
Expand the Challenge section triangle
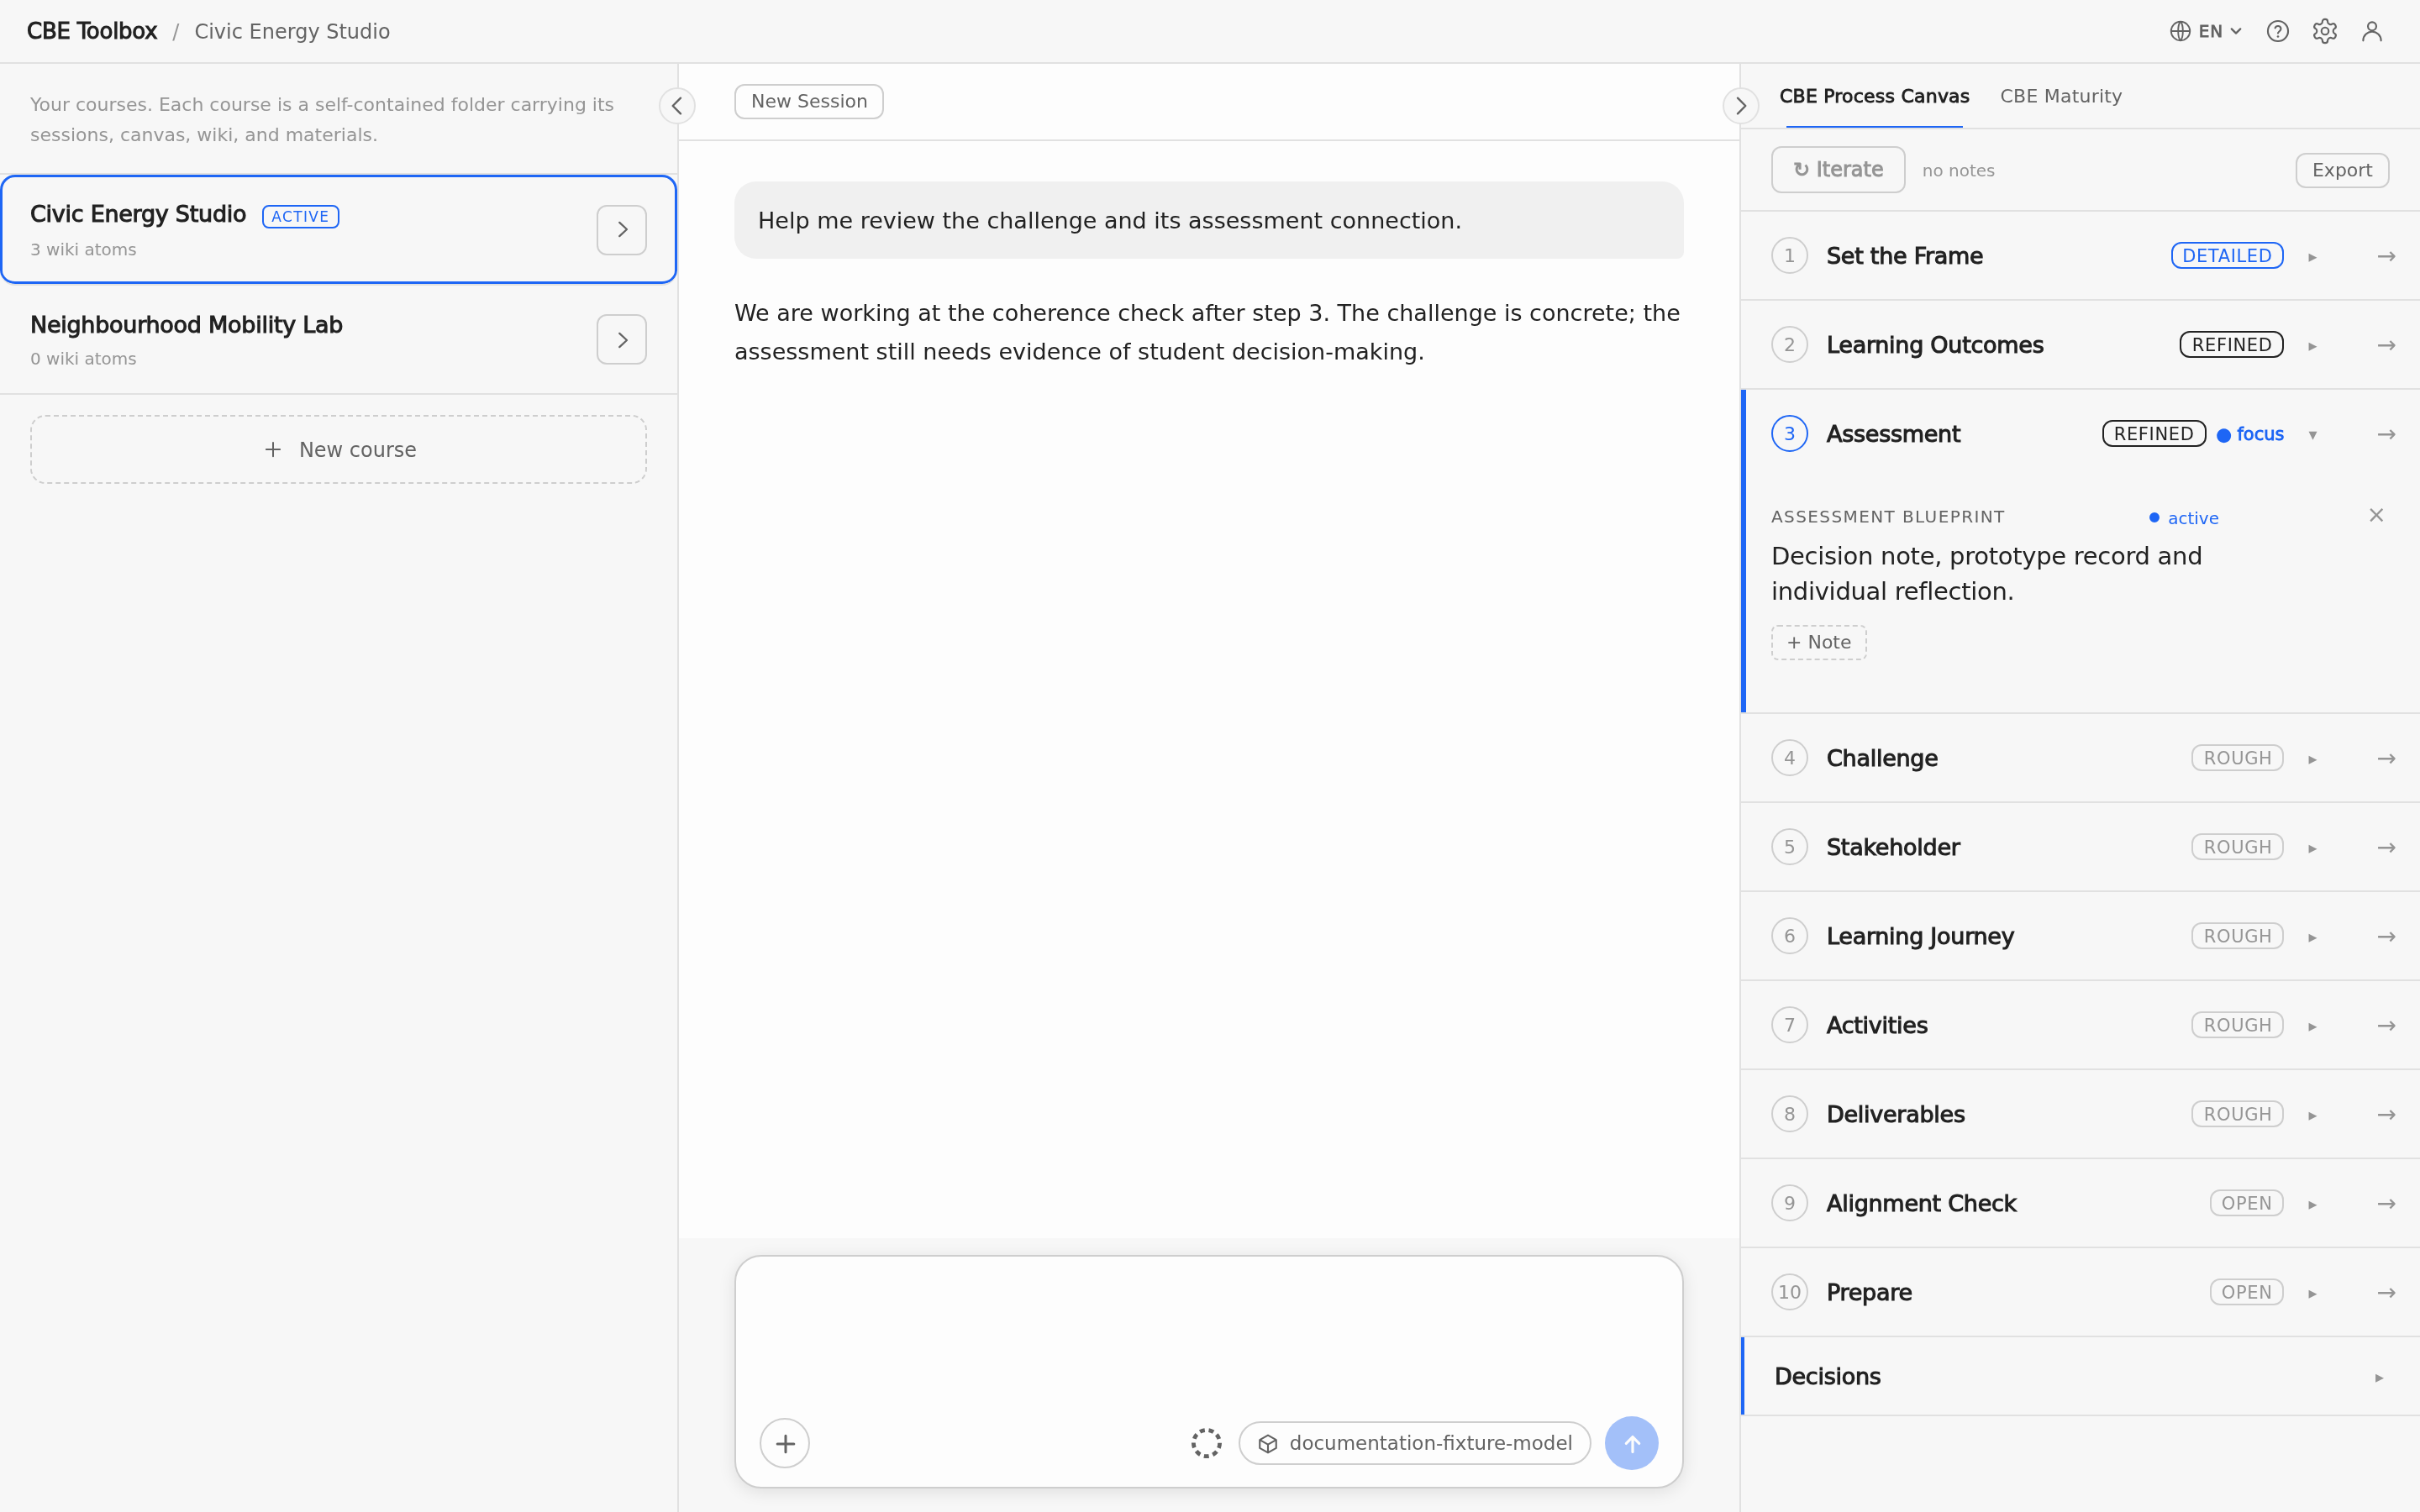pyautogui.click(x=2312, y=760)
